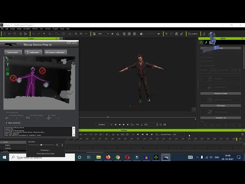Collapse the 3DXchange section
This screenshot has height=184, width=245.
tap(202, 106)
